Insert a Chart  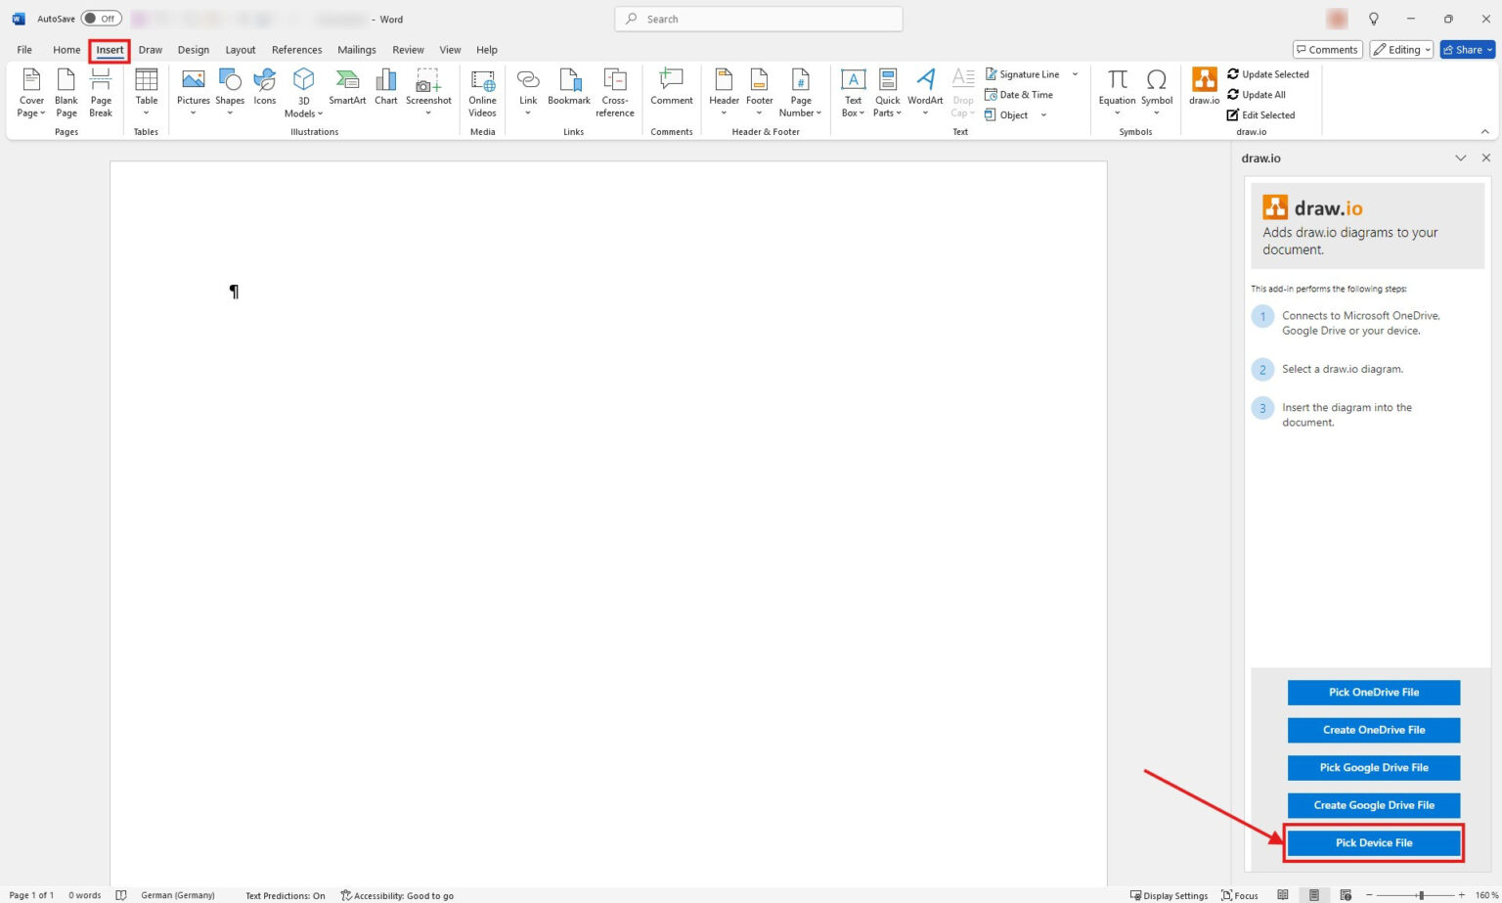click(385, 86)
